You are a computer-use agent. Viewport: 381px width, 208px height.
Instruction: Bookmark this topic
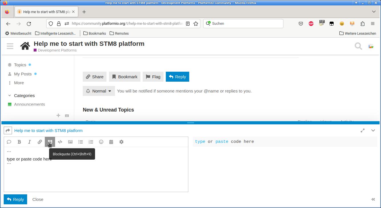[125, 77]
